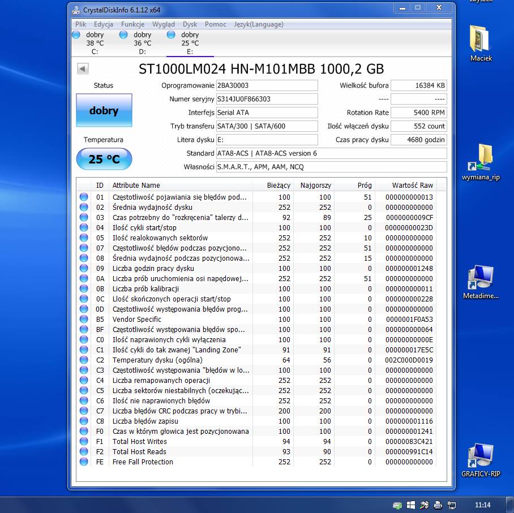The image size is (514, 513).
Task: Click the 25 °C temperature button
Action: (x=104, y=159)
